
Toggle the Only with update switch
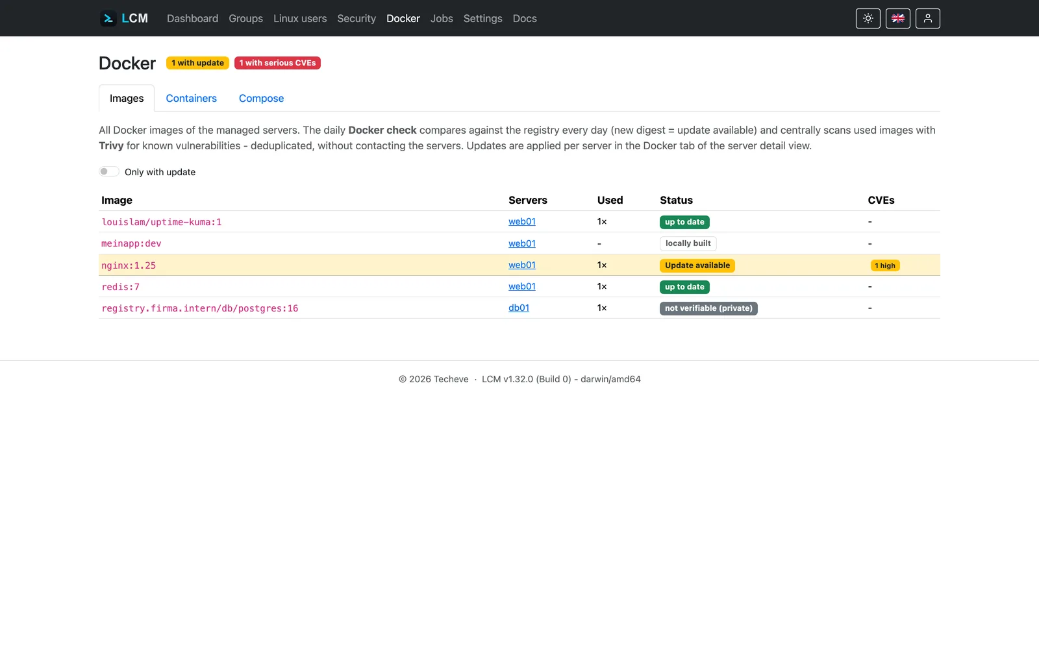click(109, 171)
